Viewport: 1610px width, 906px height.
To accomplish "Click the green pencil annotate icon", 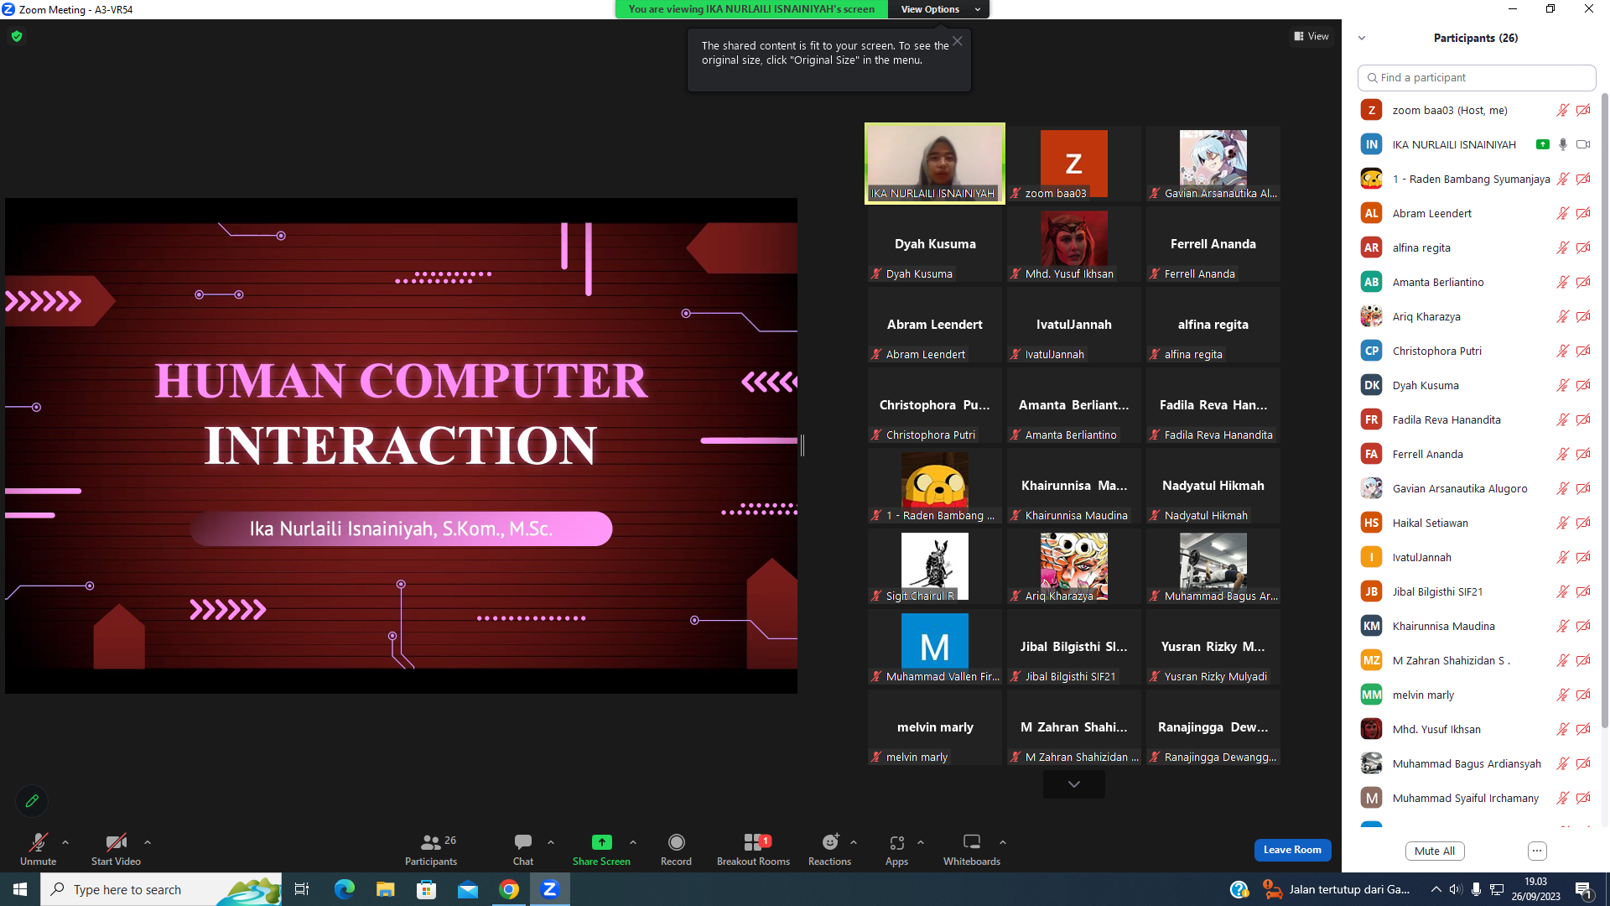I will [32, 800].
